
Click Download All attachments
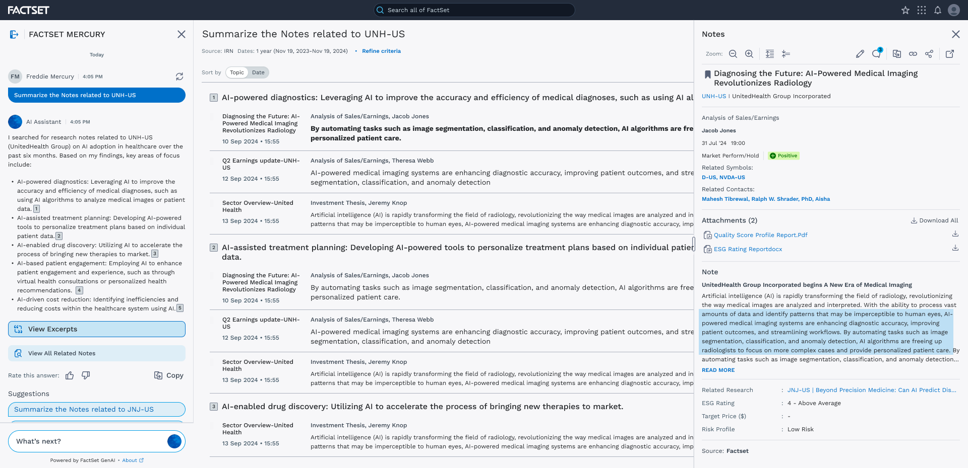tap(934, 220)
